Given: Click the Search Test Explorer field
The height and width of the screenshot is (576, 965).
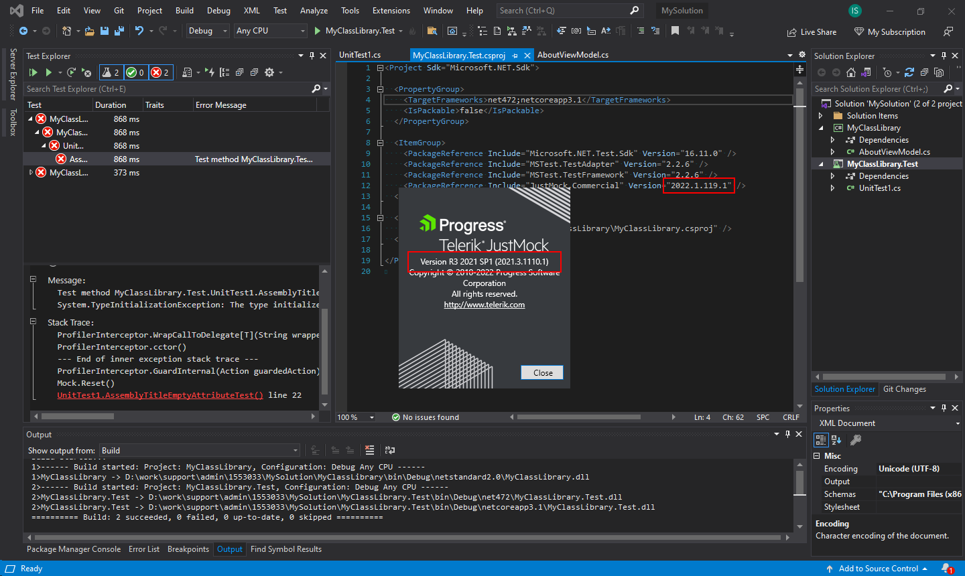Looking at the screenshot, I should [168, 89].
